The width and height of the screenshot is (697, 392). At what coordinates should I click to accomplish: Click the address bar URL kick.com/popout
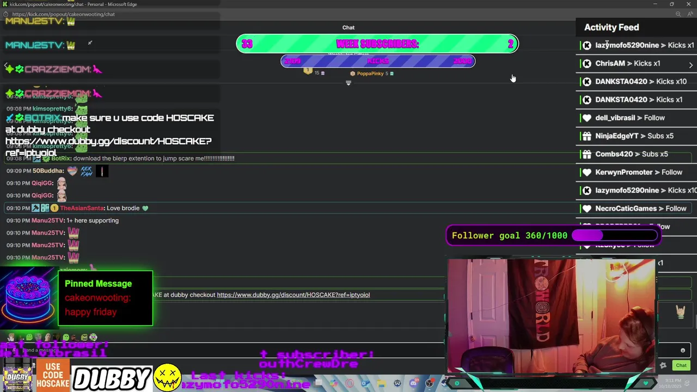pyautogui.click(x=63, y=14)
